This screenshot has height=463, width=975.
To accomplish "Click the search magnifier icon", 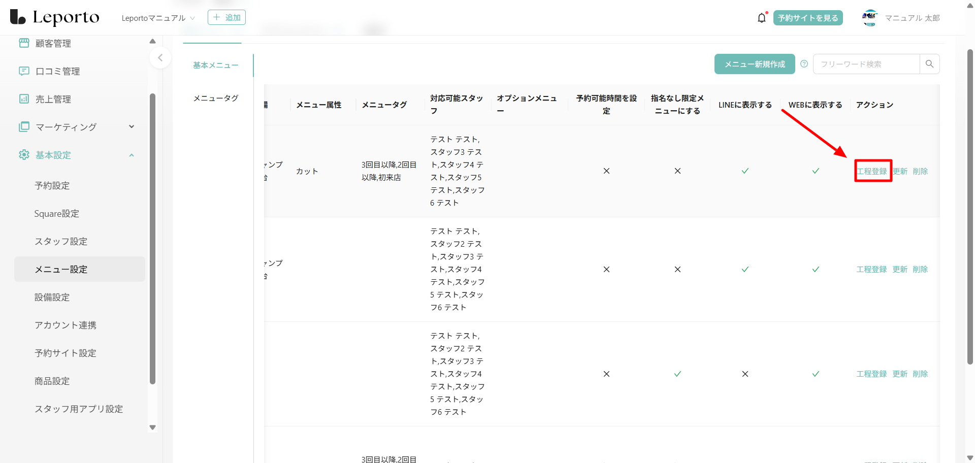I will [x=929, y=64].
